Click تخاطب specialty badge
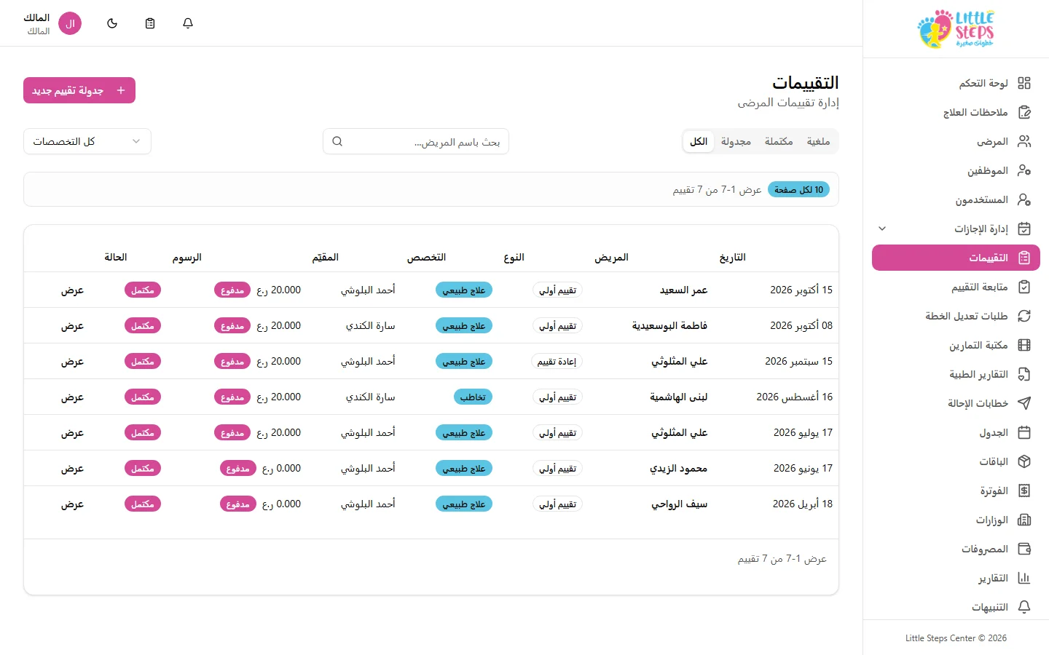This screenshot has height=655, width=1049. click(473, 397)
